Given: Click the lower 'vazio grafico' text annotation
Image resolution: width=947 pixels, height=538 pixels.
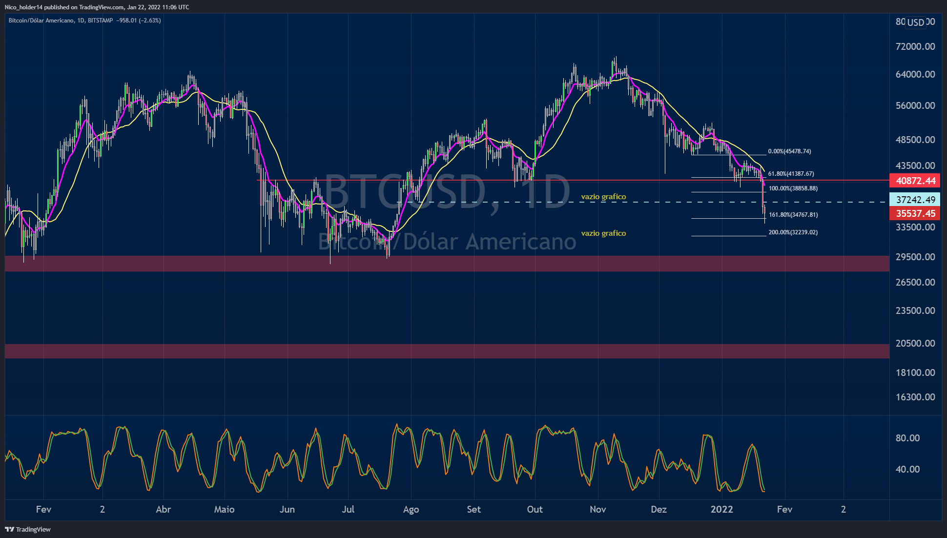Looking at the screenshot, I should (603, 233).
